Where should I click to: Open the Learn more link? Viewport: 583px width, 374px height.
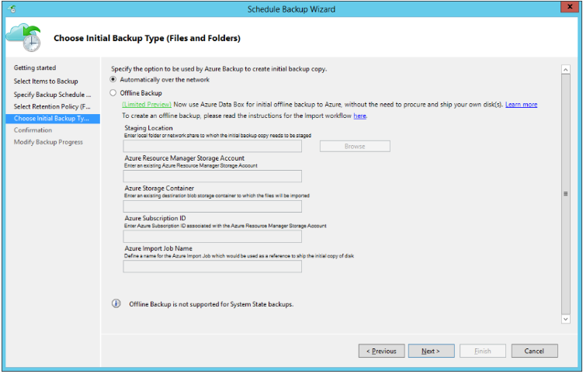(x=521, y=105)
